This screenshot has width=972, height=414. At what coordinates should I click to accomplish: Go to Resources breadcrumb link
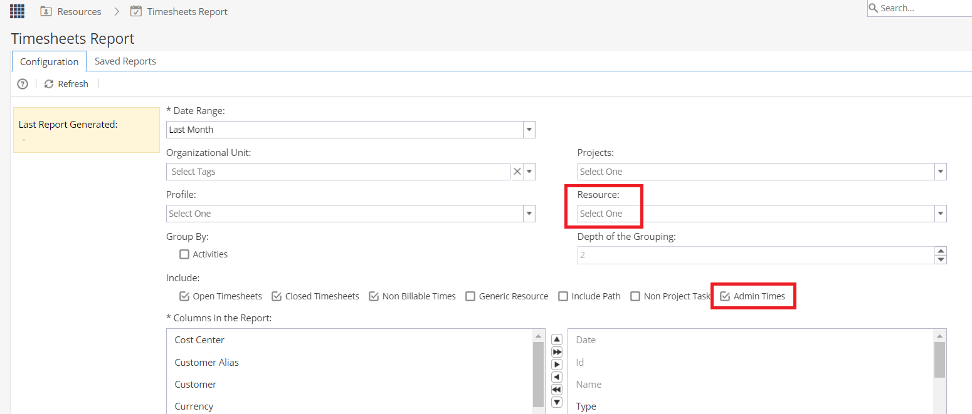pos(79,11)
